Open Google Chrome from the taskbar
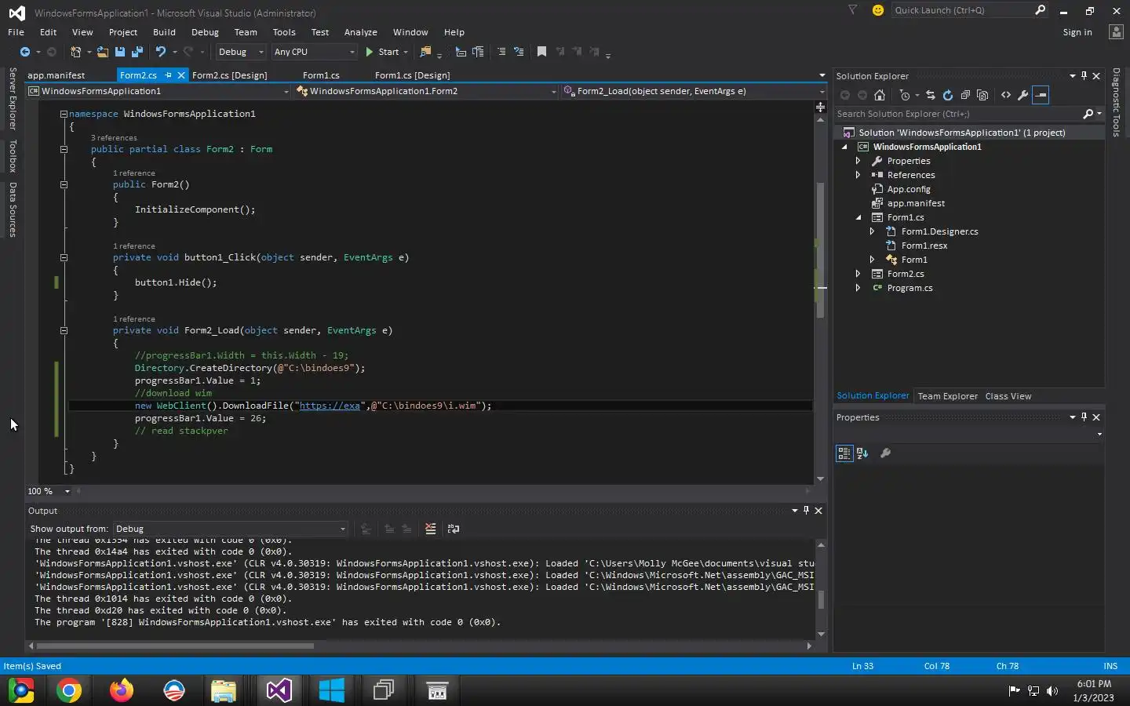The width and height of the screenshot is (1130, 706). 69,690
